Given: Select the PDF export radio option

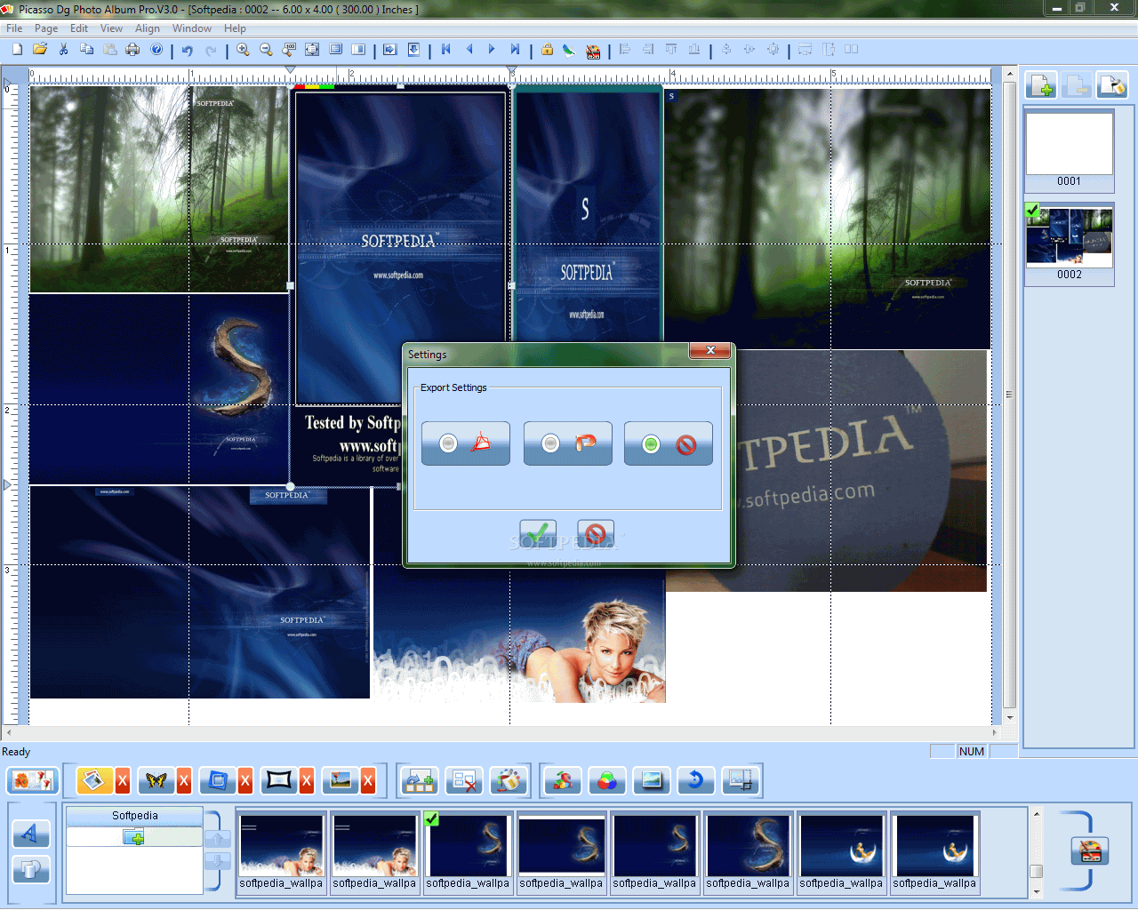Looking at the screenshot, I should point(466,443).
